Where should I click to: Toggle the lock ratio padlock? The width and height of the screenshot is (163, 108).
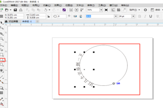coord(49,16)
